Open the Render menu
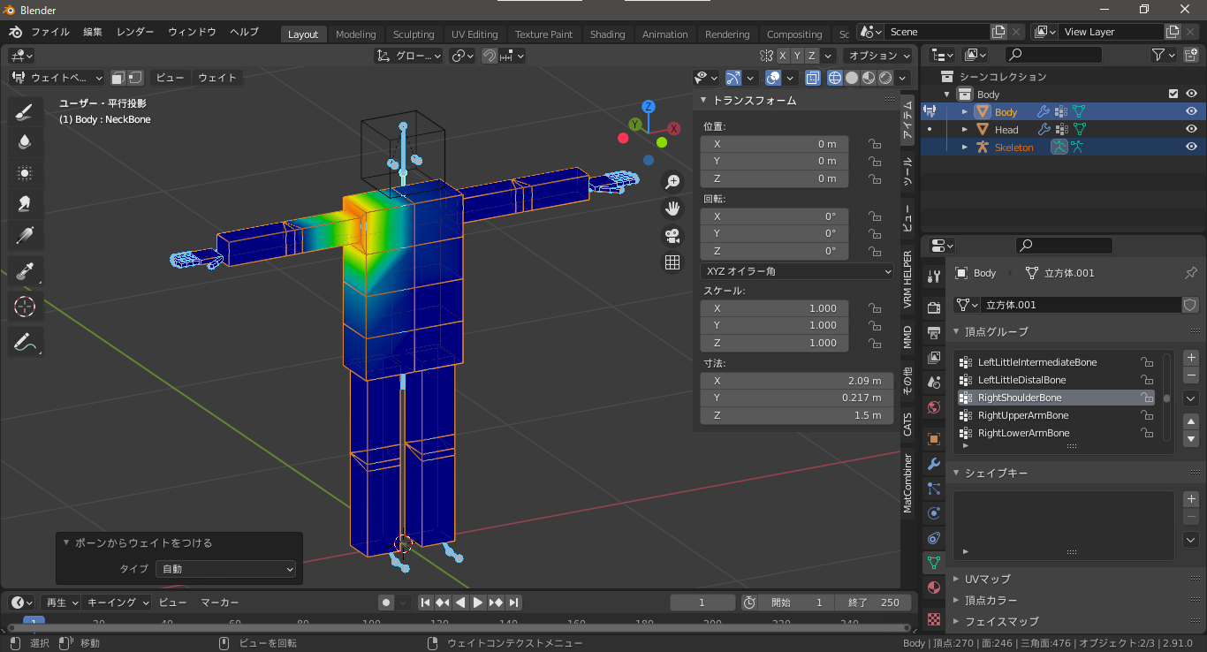The height and width of the screenshot is (652, 1207). [135, 32]
